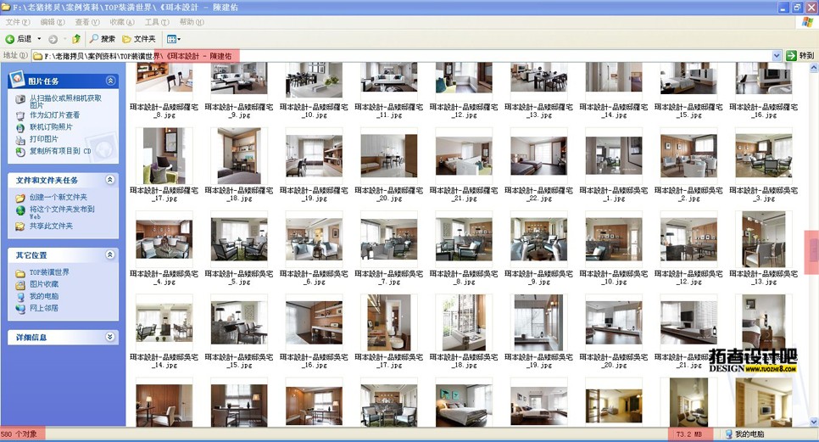The height and width of the screenshot is (442, 819).
Task: Click 复制所有项目到 CD link
Action: click(60, 151)
